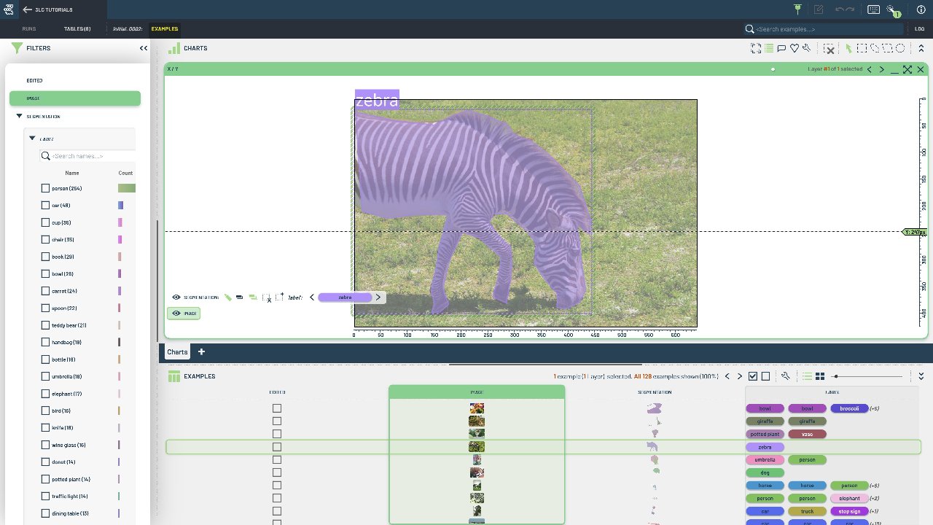Check the Edited box in the zebra row

[277, 447]
